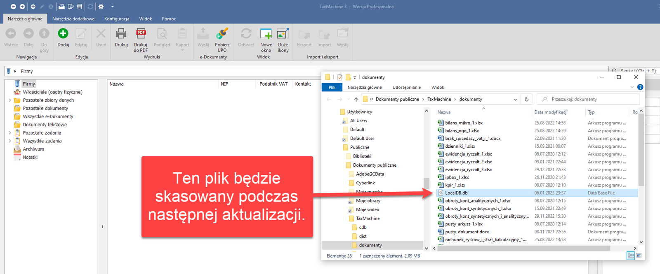Open the Konfiguracja ribbon tab
This screenshot has height=274, width=660.
[116, 19]
